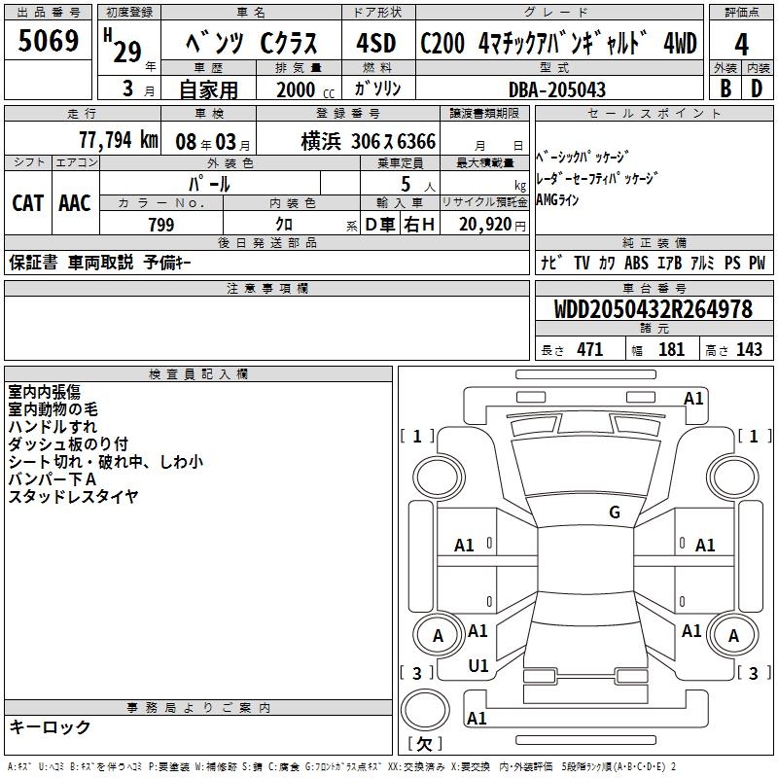Click inspector note ハンドルすれ
The width and height of the screenshot is (778, 778).
click(53, 426)
